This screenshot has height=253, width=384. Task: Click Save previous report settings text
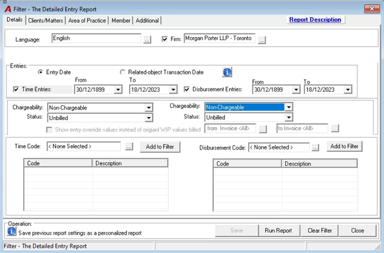coord(80,233)
